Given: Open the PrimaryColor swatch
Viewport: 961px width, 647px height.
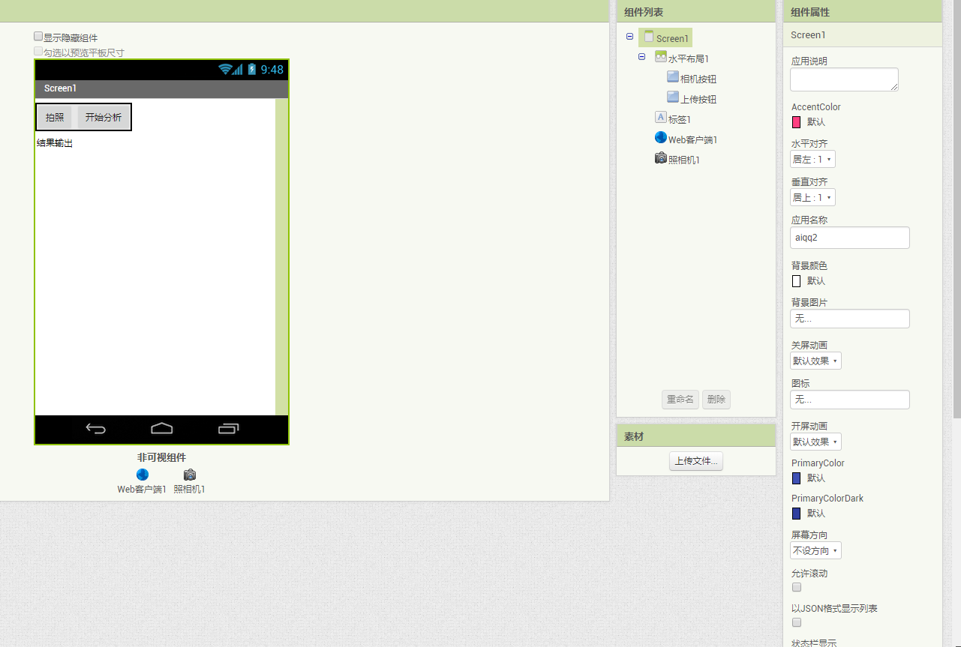Looking at the screenshot, I should point(797,478).
